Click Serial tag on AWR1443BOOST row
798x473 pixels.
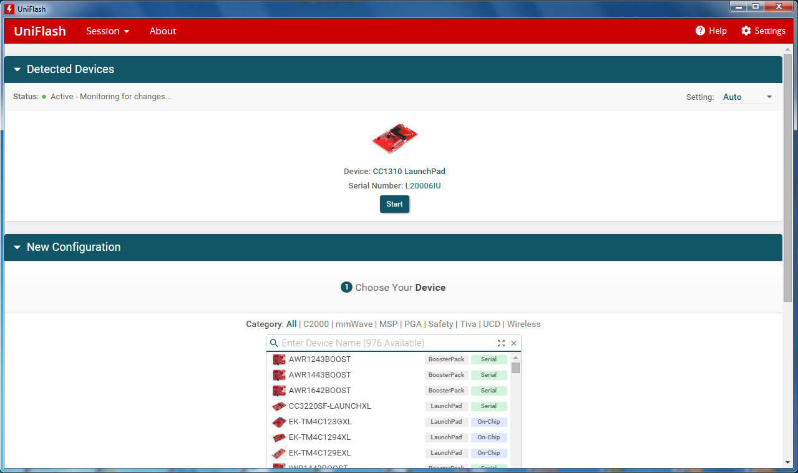coord(489,375)
